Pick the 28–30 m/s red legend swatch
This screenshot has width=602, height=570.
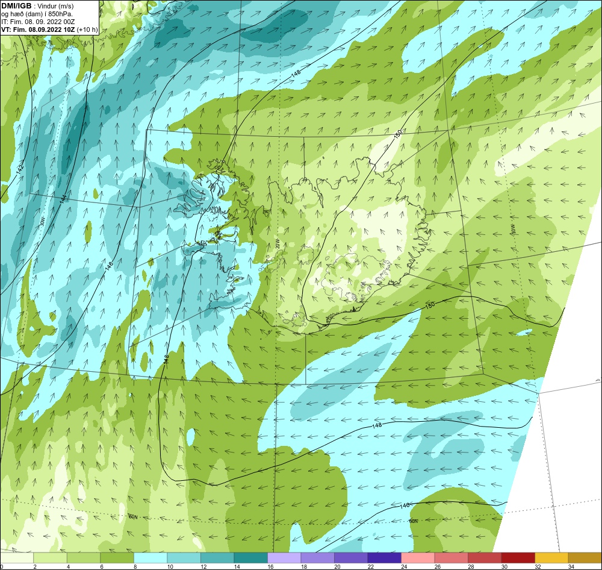pyautogui.click(x=485, y=558)
